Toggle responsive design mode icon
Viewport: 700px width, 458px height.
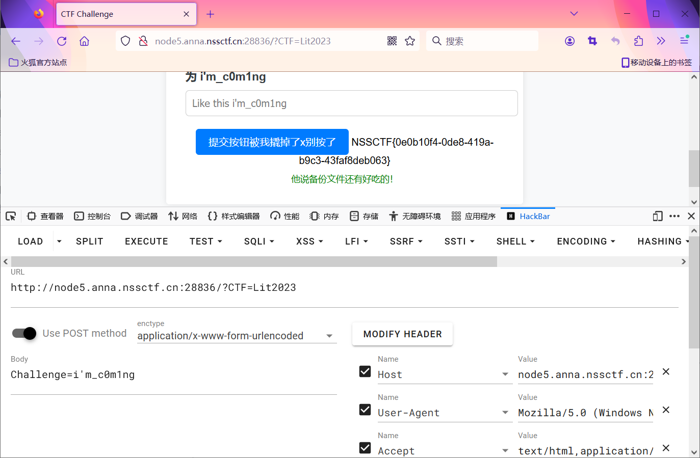click(657, 216)
